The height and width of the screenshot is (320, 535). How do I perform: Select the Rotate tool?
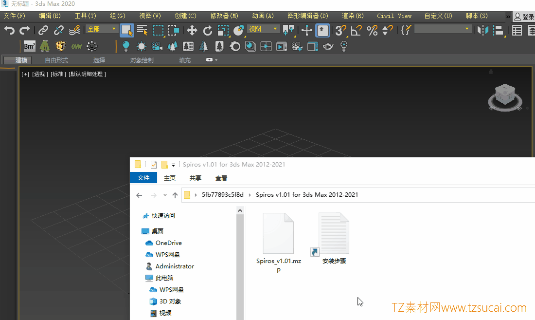point(208,30)
